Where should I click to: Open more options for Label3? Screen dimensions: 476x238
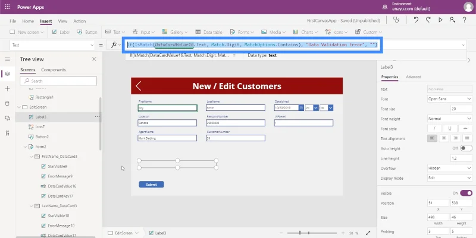tap(97, 116)
